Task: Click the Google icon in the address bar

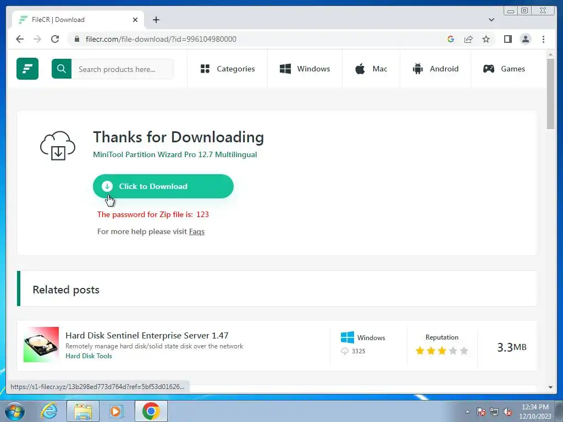Action: [451, 39]
